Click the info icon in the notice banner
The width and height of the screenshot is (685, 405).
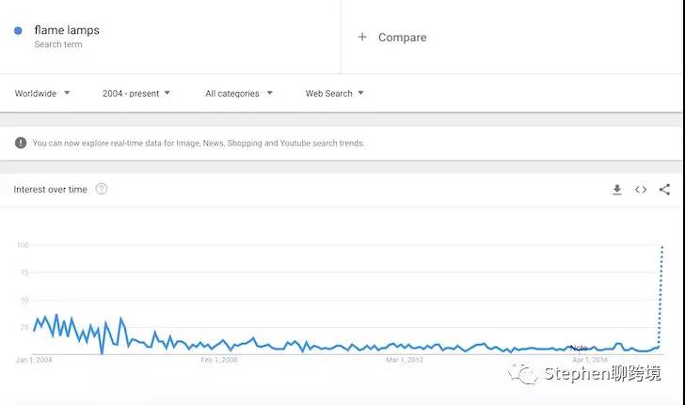[21, 143]
